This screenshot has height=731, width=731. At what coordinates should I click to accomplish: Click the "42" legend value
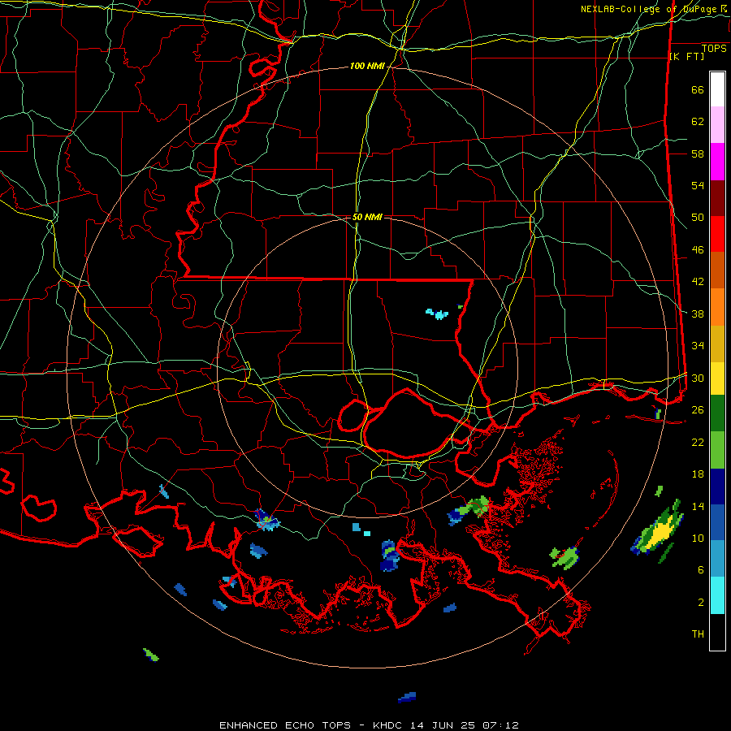pos(698,282)
